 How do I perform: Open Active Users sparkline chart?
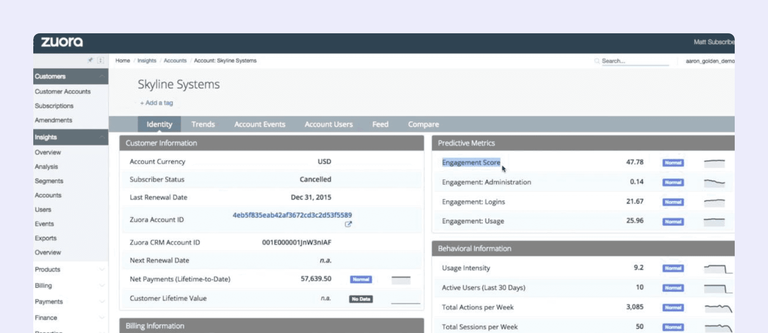tap(718, 289)
